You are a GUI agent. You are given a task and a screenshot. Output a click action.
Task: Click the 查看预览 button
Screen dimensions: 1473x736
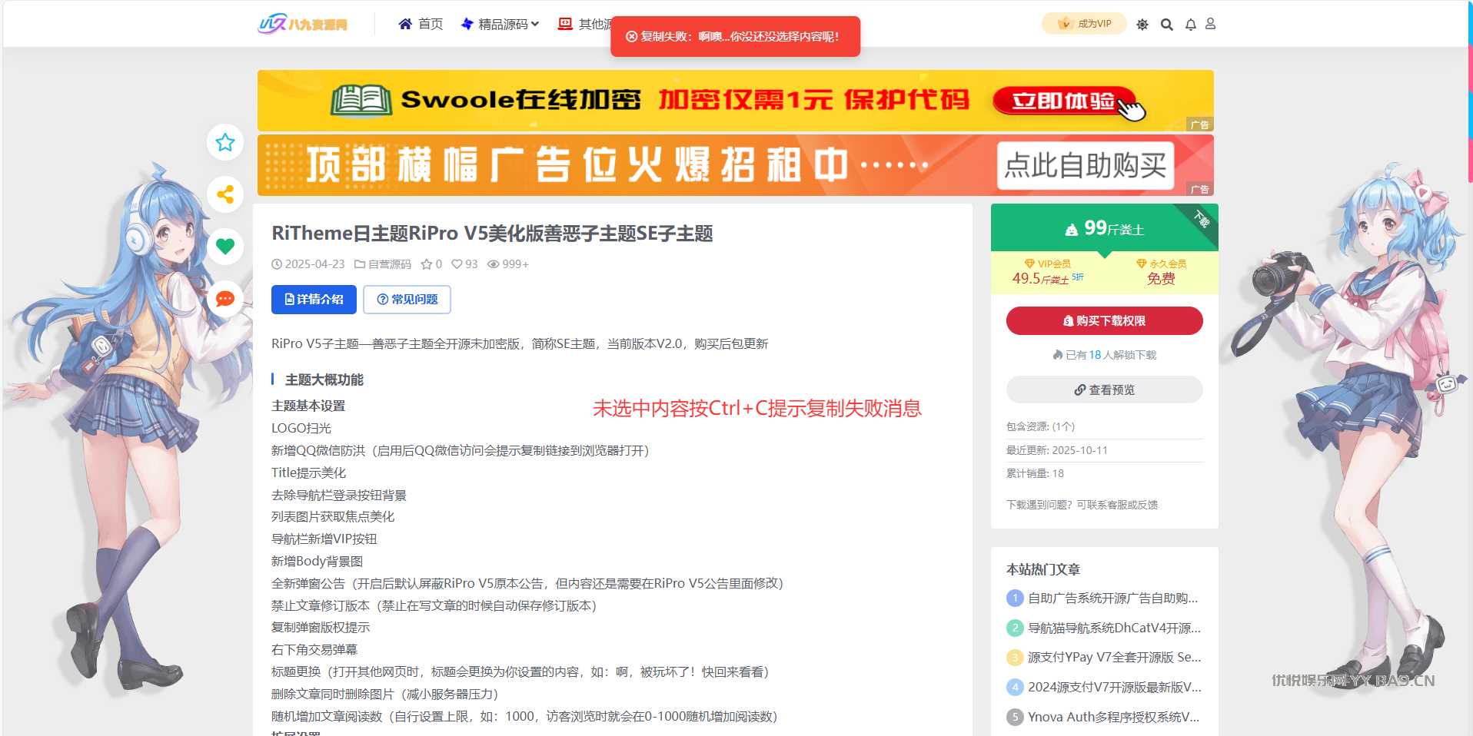pos(1104,390)
